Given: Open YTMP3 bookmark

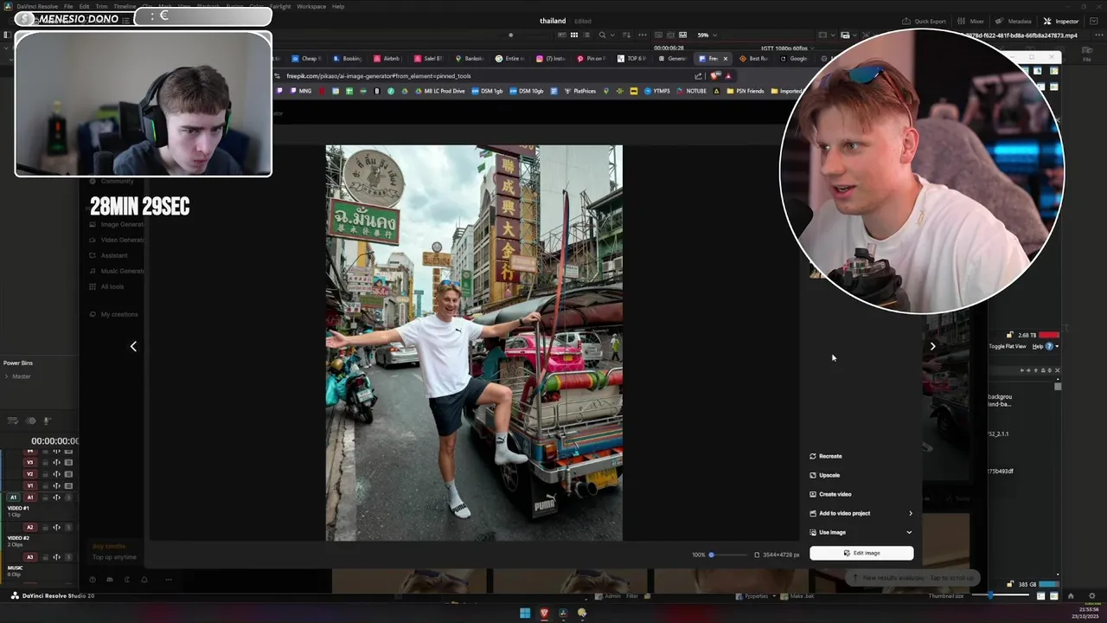Looking at the screenshot, I should pos(657,91).
